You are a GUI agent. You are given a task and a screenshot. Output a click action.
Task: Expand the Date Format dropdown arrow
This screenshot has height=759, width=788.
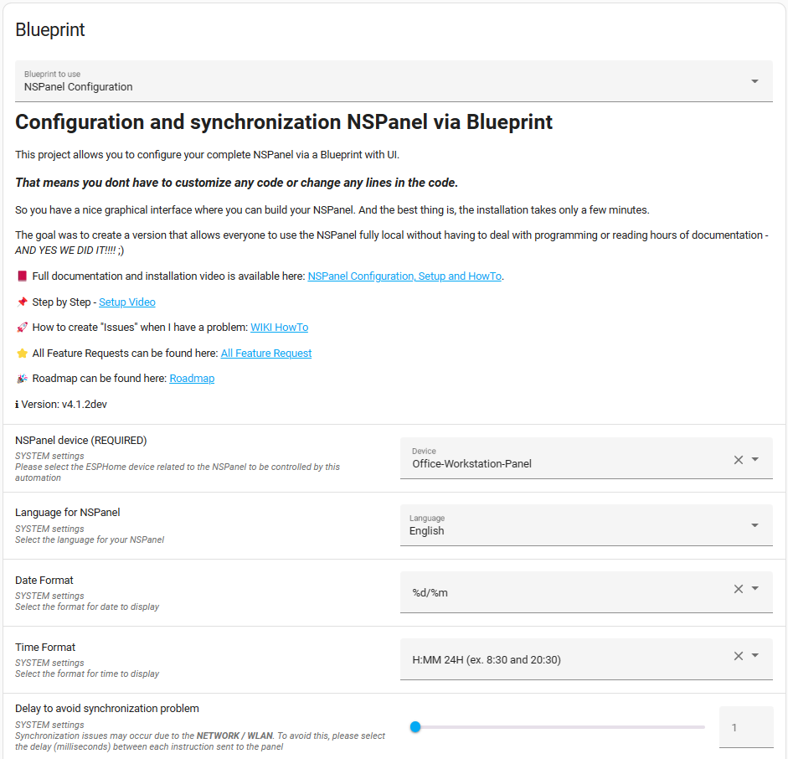[755, 589]
